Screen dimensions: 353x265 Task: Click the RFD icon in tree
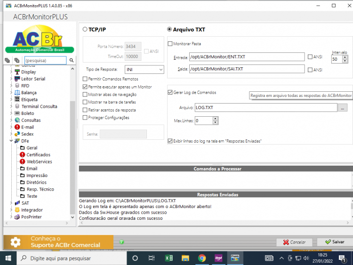[x=17, y=86]
